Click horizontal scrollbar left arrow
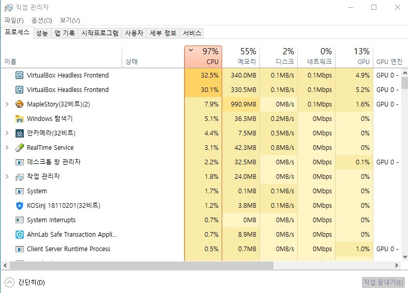 pyautogui.click(x=5, y=266)
